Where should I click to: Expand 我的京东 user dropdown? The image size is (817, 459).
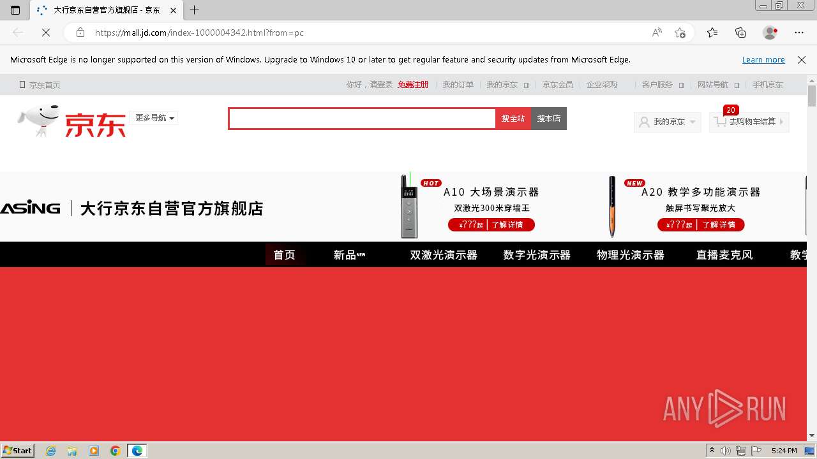click(667, 122)
